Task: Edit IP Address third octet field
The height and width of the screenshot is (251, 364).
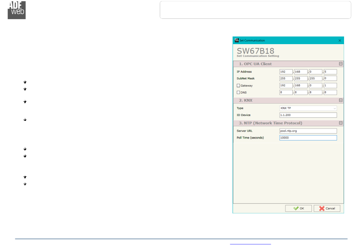Action: [x=315, y=72]
